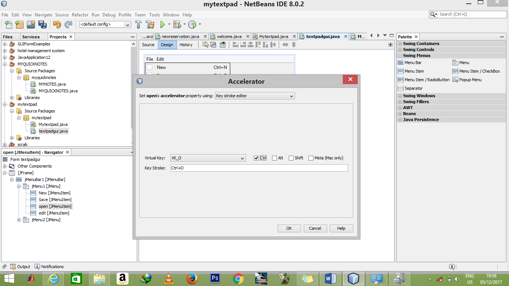Click the New File toolbar icon
Viewport: 509px width, 286px height.
(x=9, y=25)
